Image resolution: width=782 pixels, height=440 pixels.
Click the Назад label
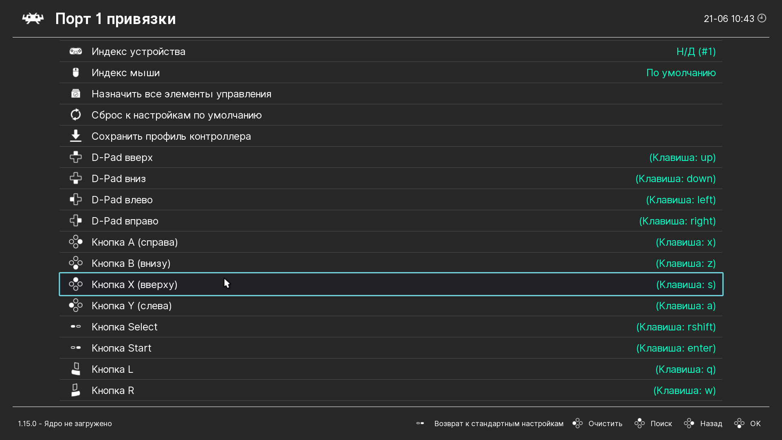click(x=711, y=423)
